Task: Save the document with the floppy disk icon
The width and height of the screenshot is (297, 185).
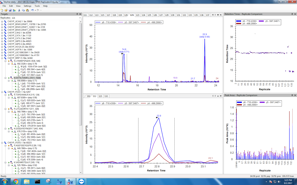Action: click(10, 10)
